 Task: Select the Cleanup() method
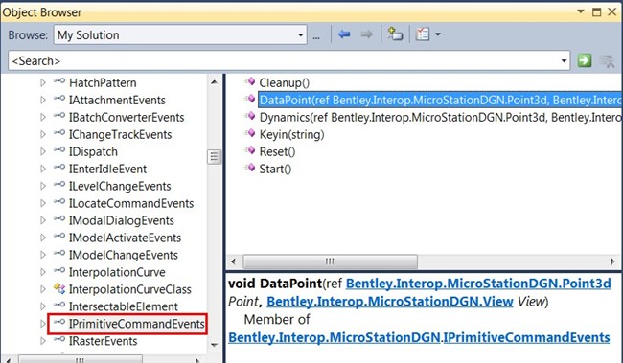[x=284, y=82]
